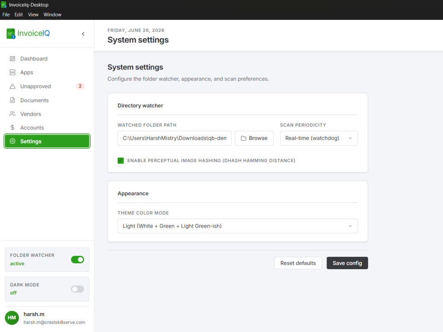Open the File menu
Image resolution: width=443 pixels, height=332 pixels.
(x=6, y=15)
